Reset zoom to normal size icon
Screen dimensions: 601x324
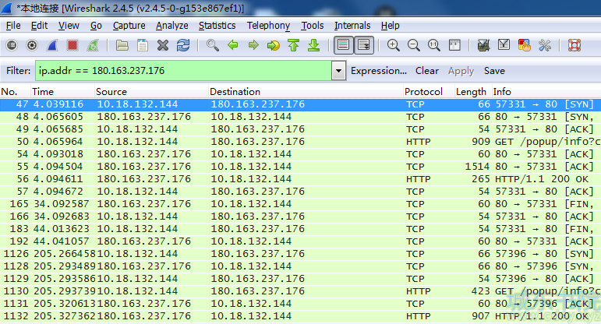tap(434, 46)
